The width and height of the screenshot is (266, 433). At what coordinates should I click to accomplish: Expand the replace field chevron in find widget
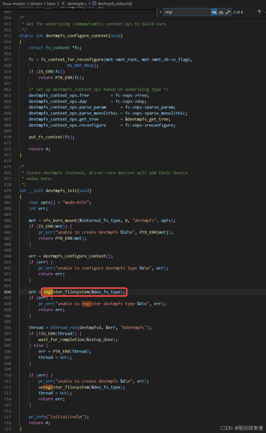pyautogui.click(x=160, y=12)
